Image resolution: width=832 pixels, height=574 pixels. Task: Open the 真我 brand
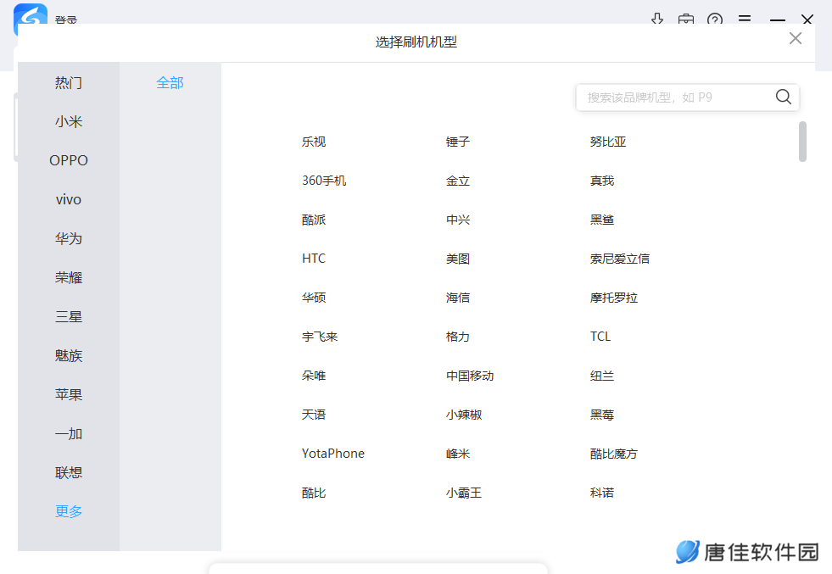pos(601,181)
